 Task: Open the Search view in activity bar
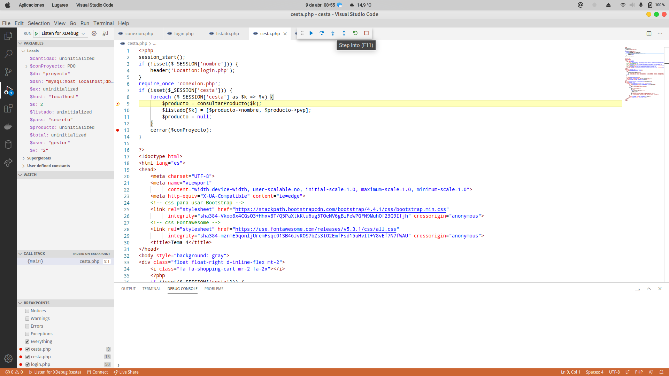(x=8, y=54)
